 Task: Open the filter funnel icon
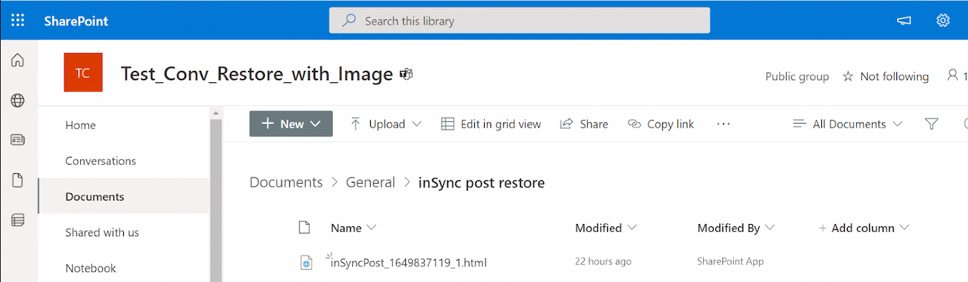[931, 124]
